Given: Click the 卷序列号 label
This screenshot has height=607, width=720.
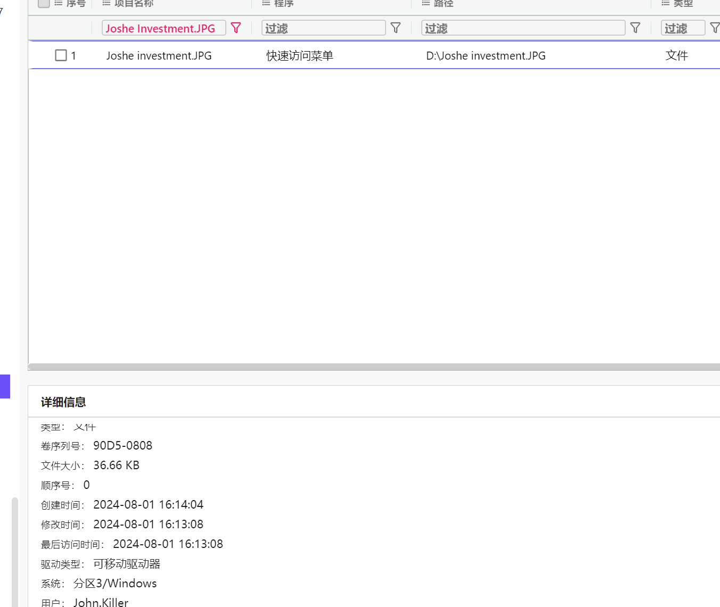Looking at the screenshot, I should click(63, 446).
